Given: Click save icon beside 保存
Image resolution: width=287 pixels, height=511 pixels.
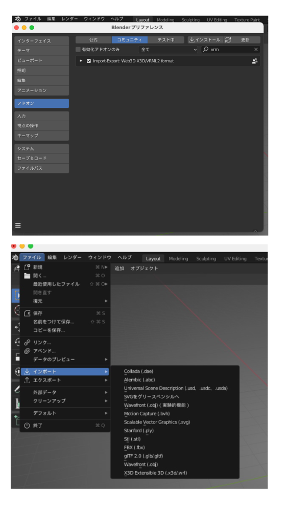Looking at the screenshot, I should pyautogui.click(x=27, y=313).
